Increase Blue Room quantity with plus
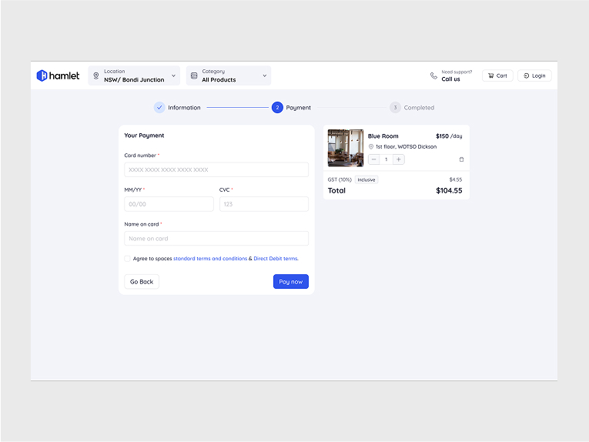 pyautogui.click(x=399, y=159)
